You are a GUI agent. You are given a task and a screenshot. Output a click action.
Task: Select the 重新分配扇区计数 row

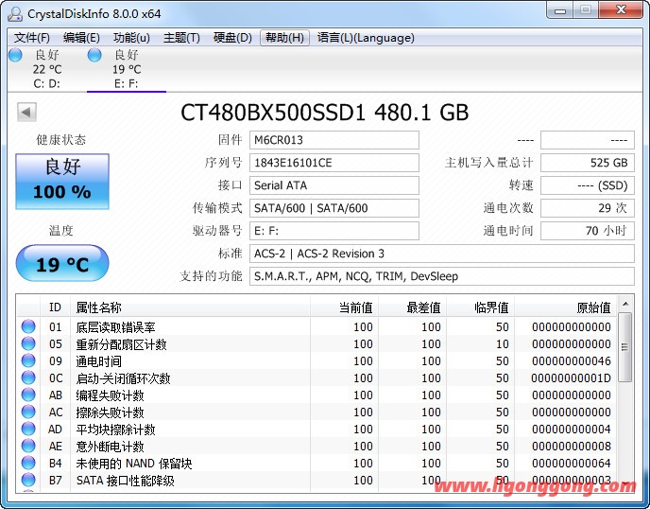point(316,343)
